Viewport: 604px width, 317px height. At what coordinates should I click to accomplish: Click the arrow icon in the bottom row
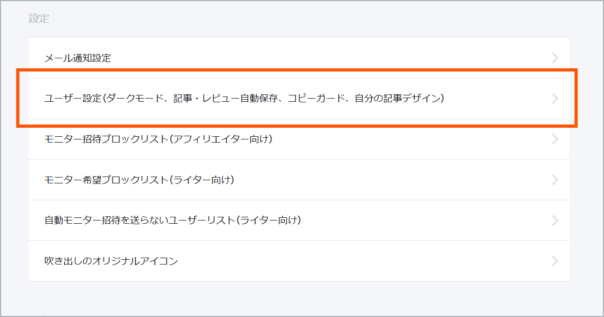(x=555, y=261)
